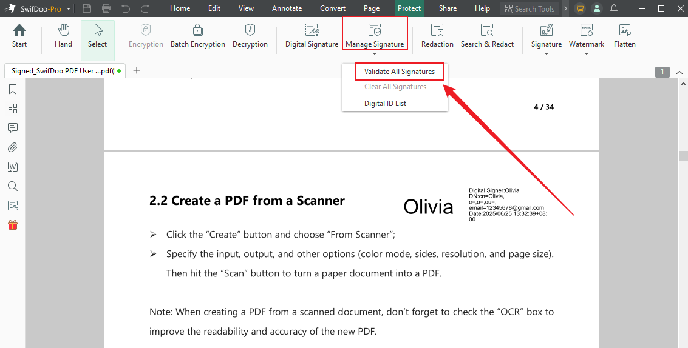
Task: Select the Hand tool
Action: 63,36
